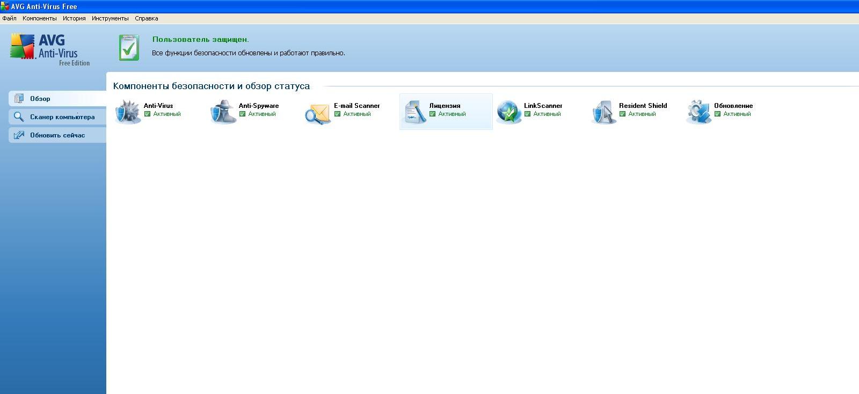Open the Anti-Spyware component icon

click(x=223, y=112)
